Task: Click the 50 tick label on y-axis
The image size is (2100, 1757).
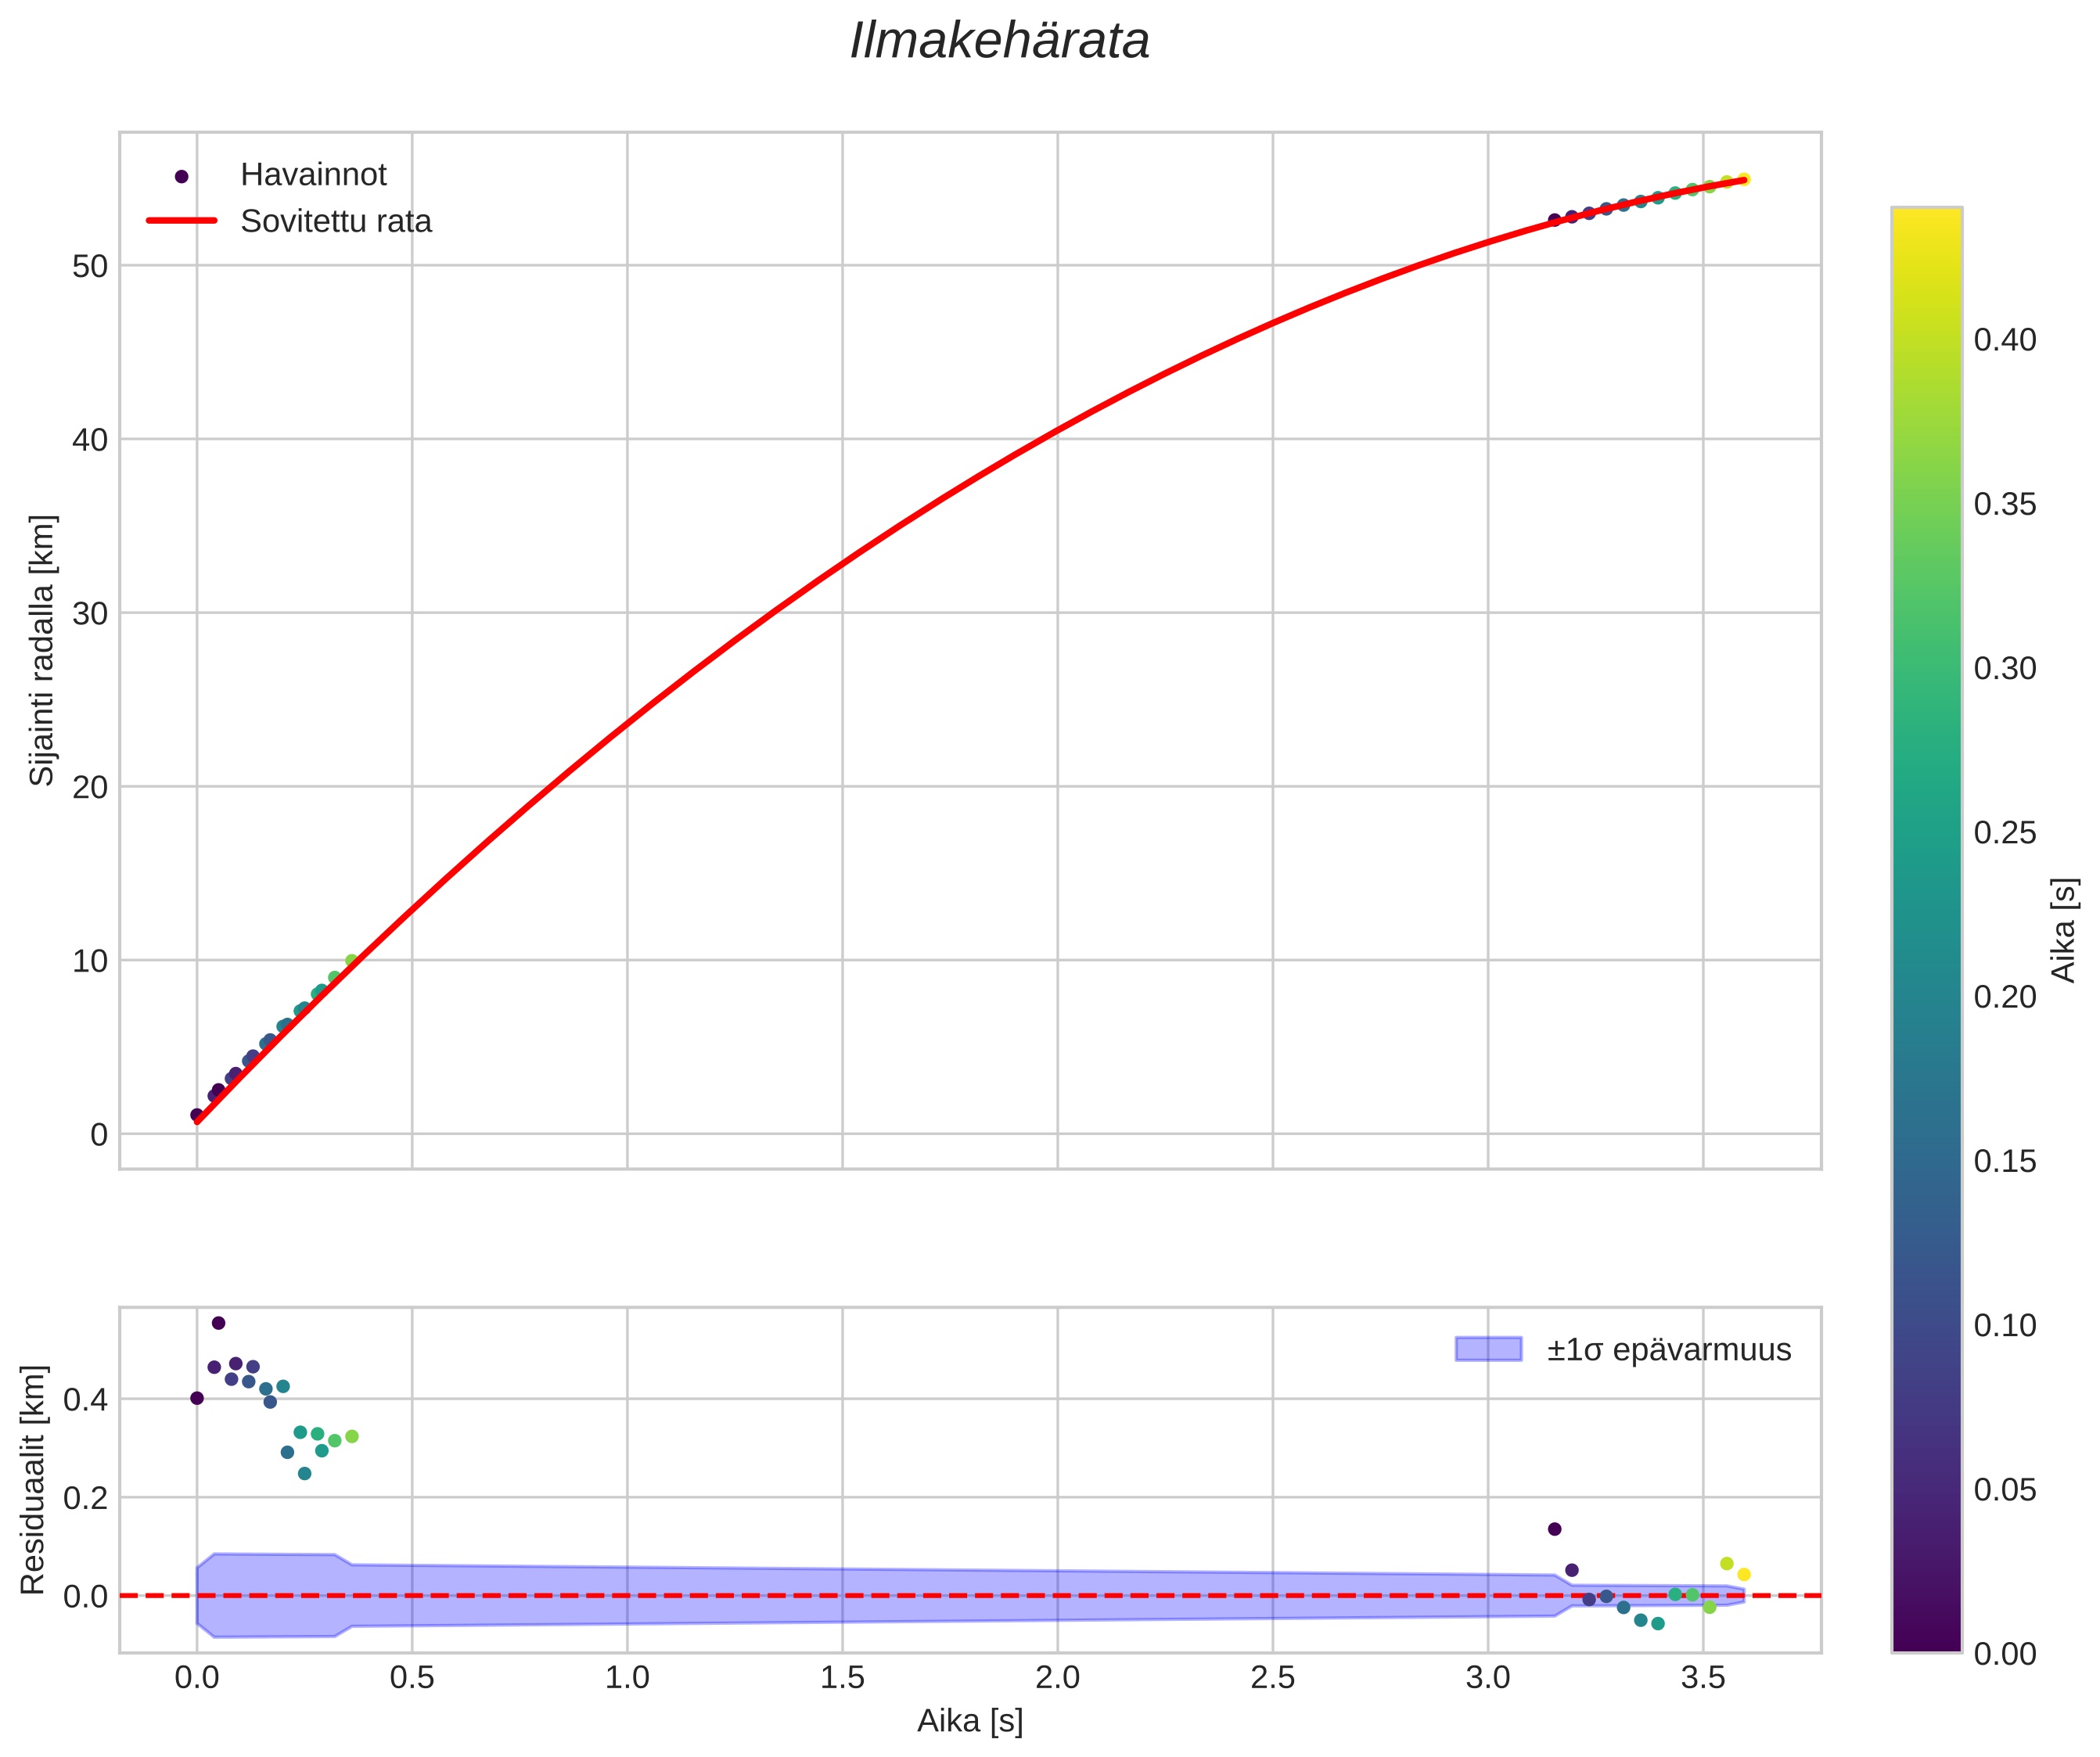Action: [x=90, y=266]
